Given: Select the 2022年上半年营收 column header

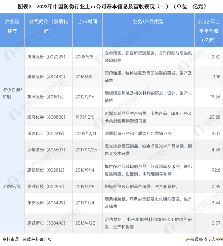Looking at the screenshot, I should pyautogui.click(x=209, y=31).
